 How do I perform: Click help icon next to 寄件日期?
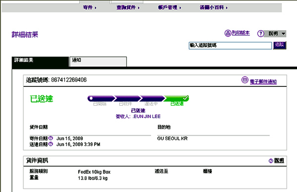[x=50, y=138]
